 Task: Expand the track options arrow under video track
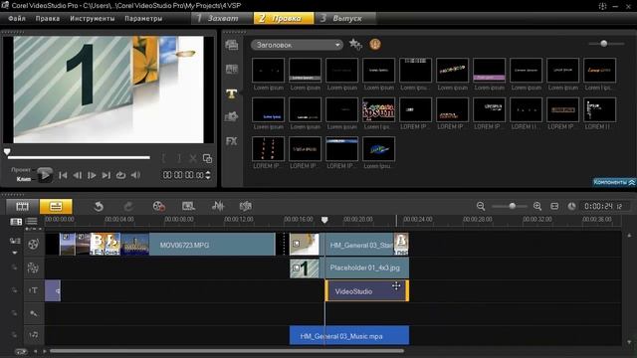click(15, 253)
